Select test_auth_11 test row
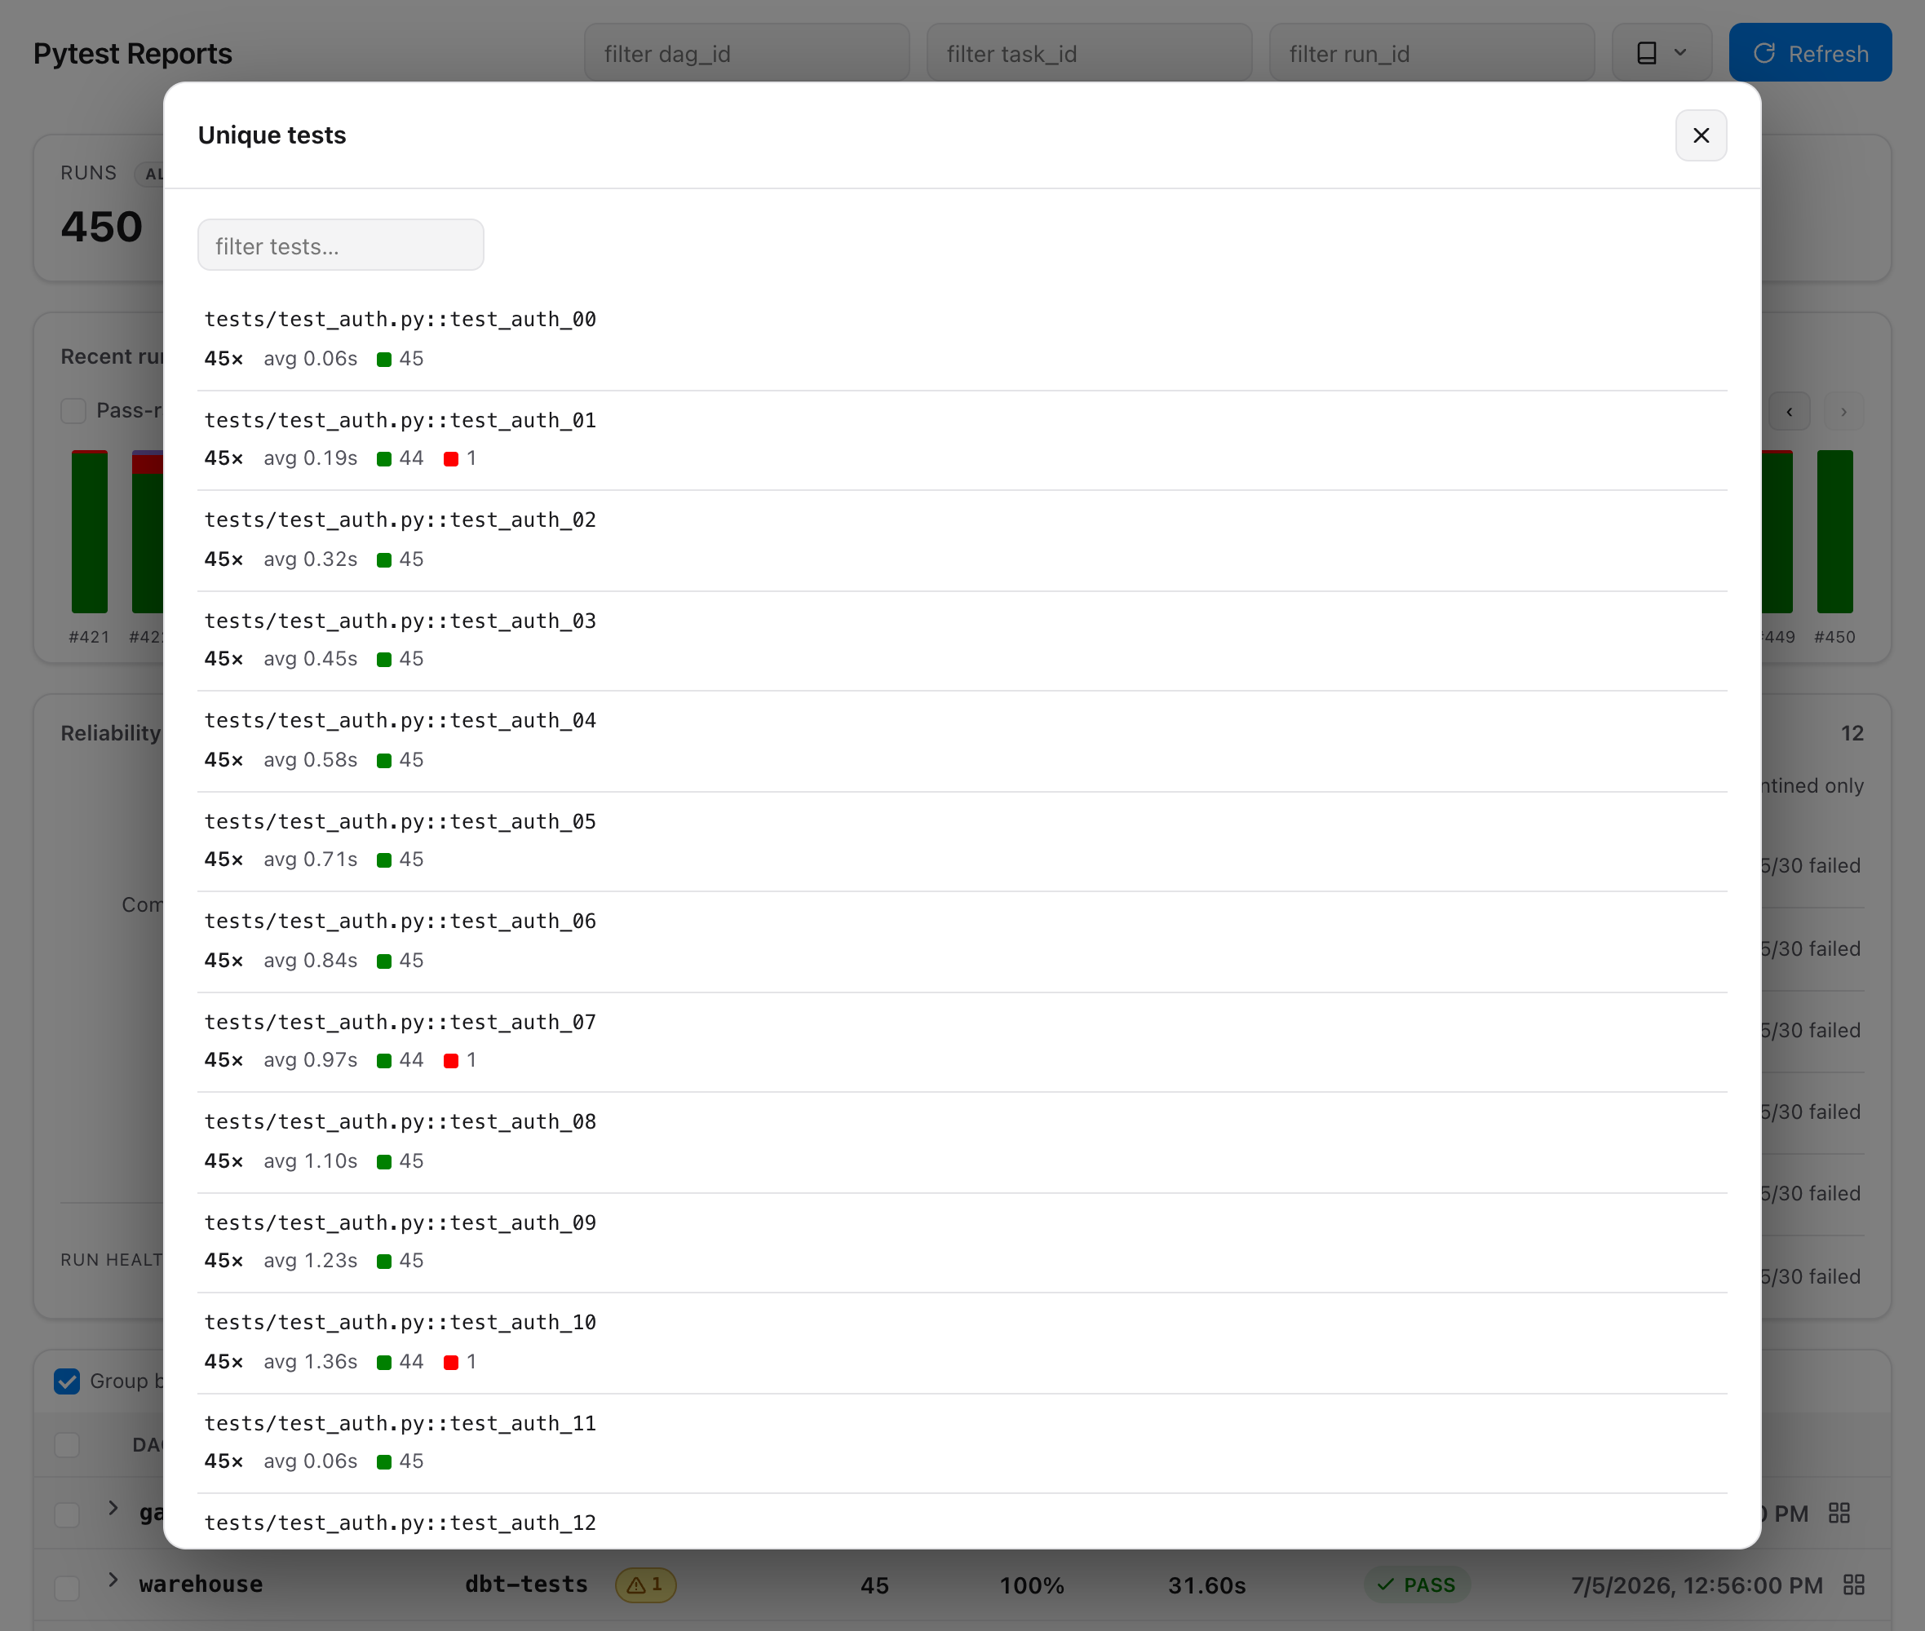 [x=962, y=1443]
